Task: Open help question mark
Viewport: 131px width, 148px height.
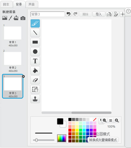Action: pyautogui.click(x=128, y=11)
